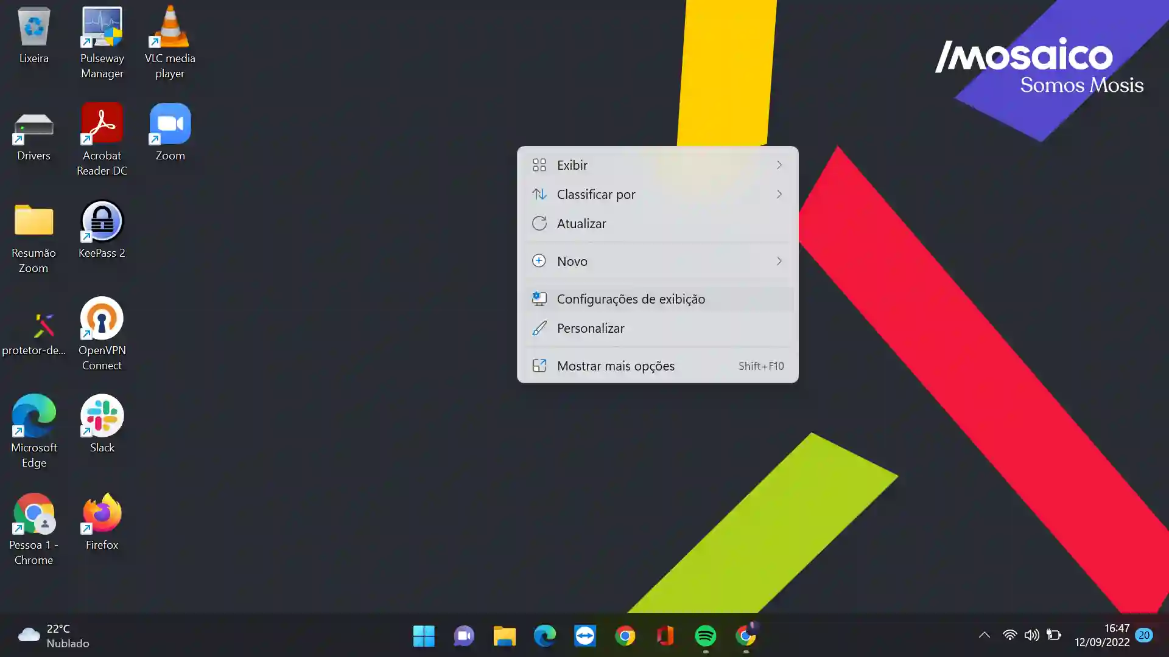Open Wi-Fi network settings in tray
The height and width of the screenshot is (657, 1169).
[x=1009, y=635]
